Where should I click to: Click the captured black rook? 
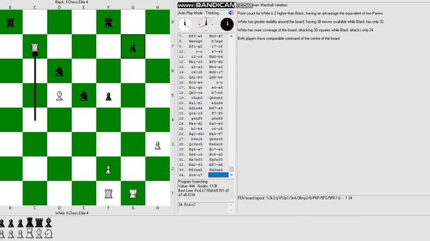click(39, 223)
